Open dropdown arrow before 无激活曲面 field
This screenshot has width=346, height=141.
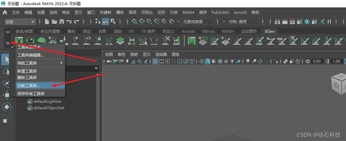(178, 22)
